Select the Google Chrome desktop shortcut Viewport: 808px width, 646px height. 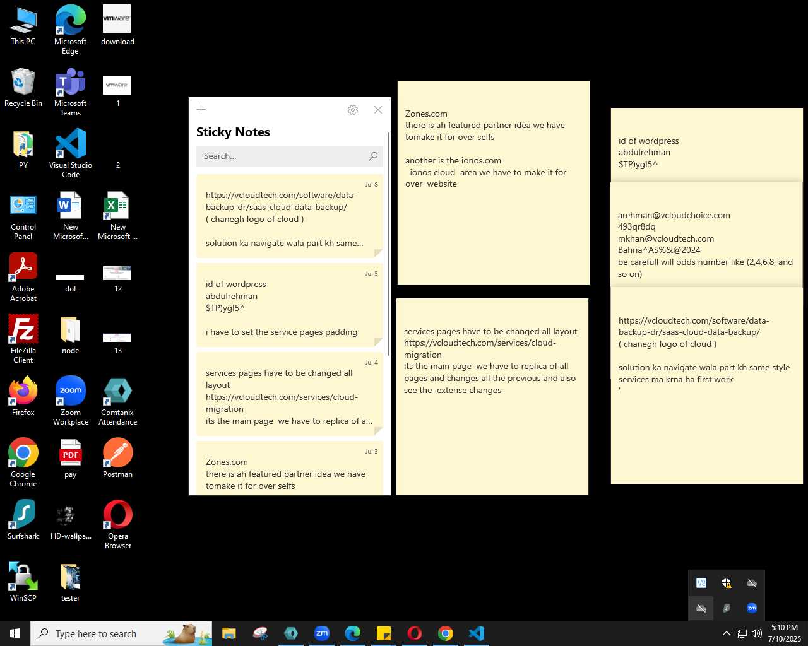pos(23,463)
